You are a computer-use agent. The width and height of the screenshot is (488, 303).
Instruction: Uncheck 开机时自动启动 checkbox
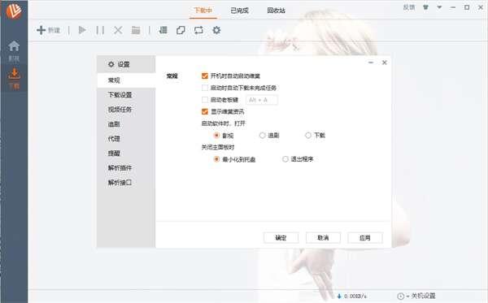click(x=205, y=76)
